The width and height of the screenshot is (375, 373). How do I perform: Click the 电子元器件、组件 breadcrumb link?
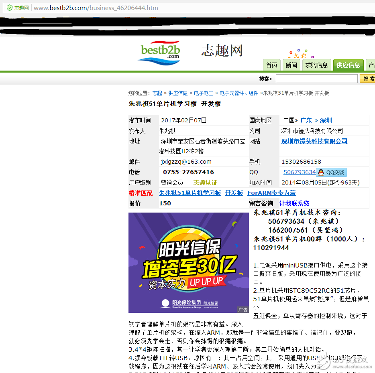pos(239,93)
